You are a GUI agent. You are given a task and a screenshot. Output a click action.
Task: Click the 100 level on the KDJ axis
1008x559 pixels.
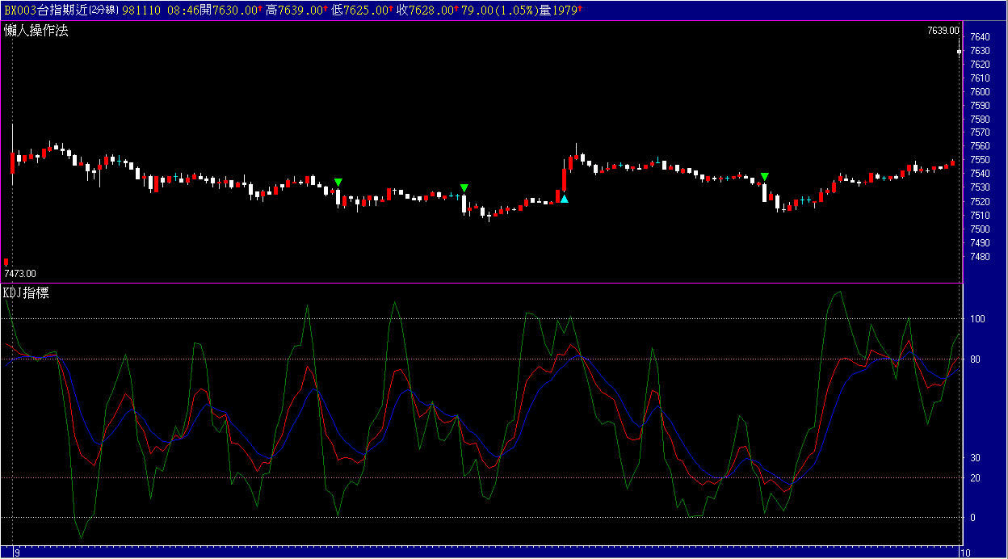(977, 319)
